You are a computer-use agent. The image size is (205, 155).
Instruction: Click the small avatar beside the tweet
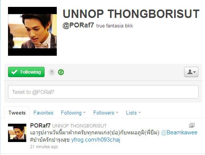[x=17, y=133]
